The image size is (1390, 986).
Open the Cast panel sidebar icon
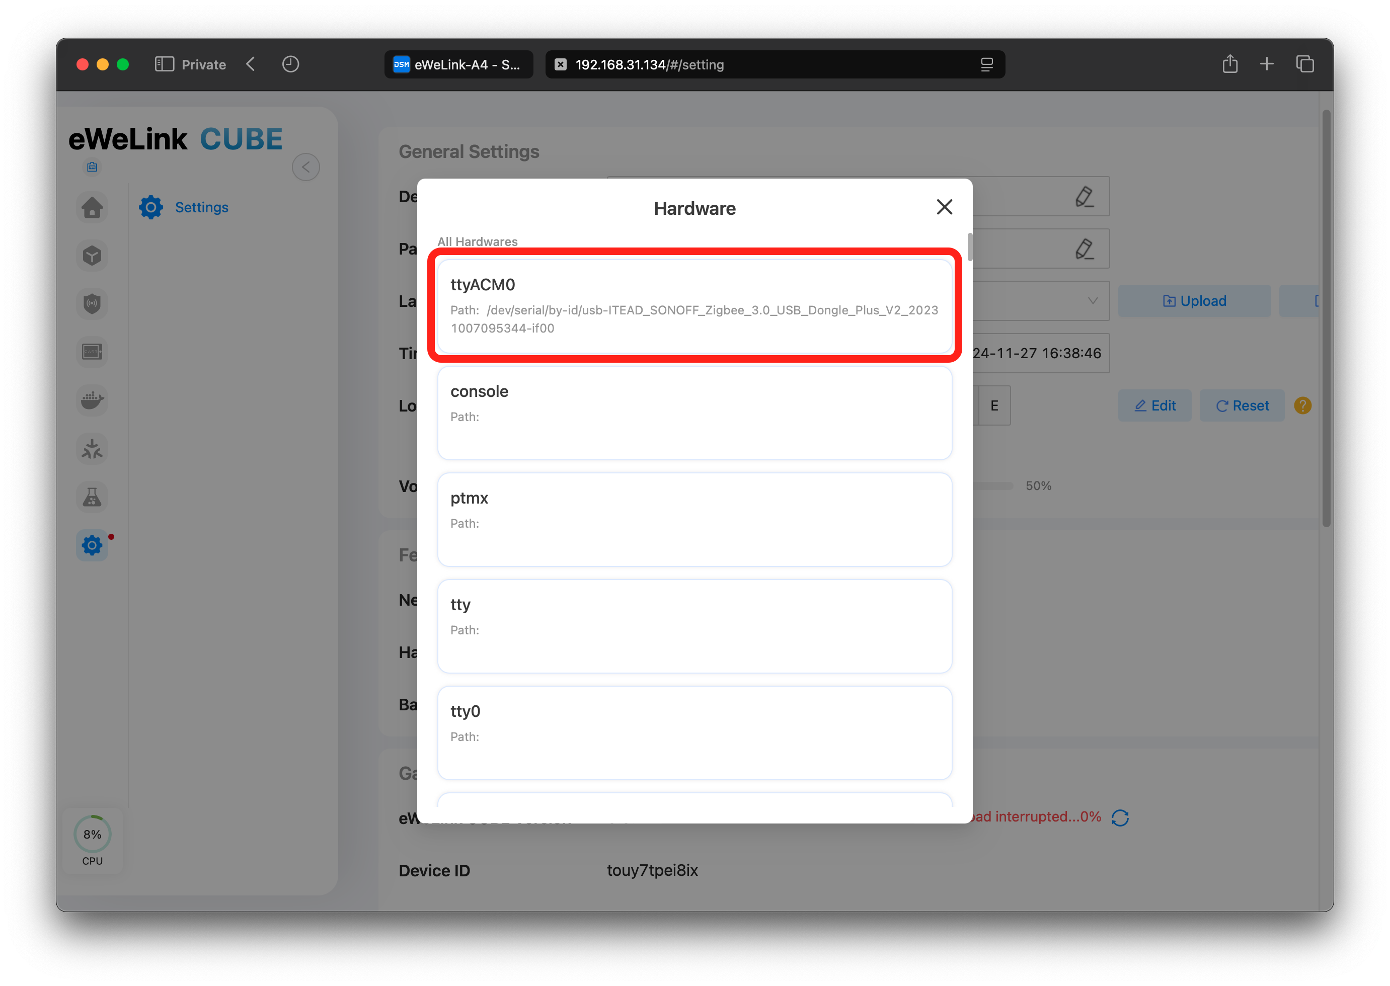click(x=92, y=352)
